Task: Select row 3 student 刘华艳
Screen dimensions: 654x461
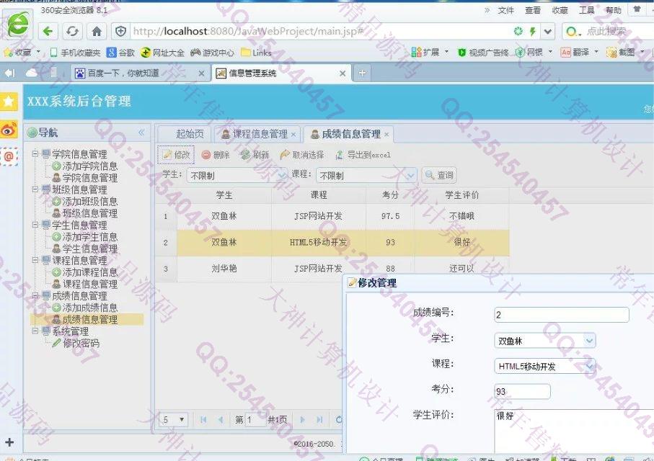Action: coord(224,269)
